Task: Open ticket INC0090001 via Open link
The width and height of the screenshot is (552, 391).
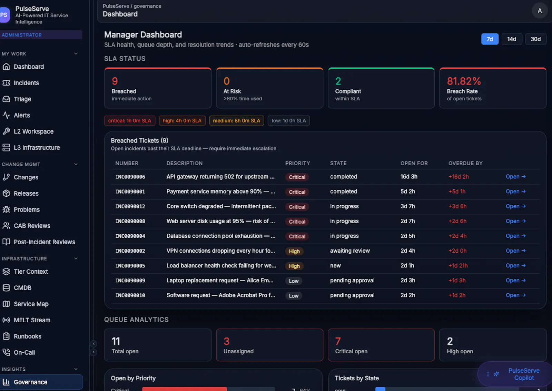Action: coord(515,192)
